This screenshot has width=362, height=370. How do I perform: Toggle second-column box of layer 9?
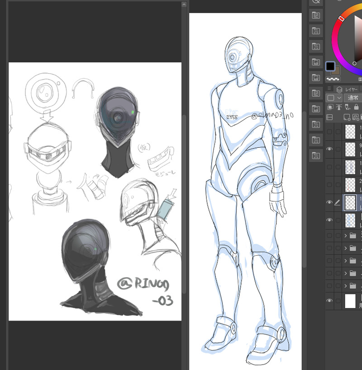(338, 149)
